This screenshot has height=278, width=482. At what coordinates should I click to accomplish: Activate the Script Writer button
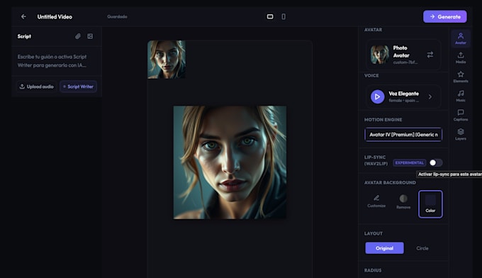(79, 87)
